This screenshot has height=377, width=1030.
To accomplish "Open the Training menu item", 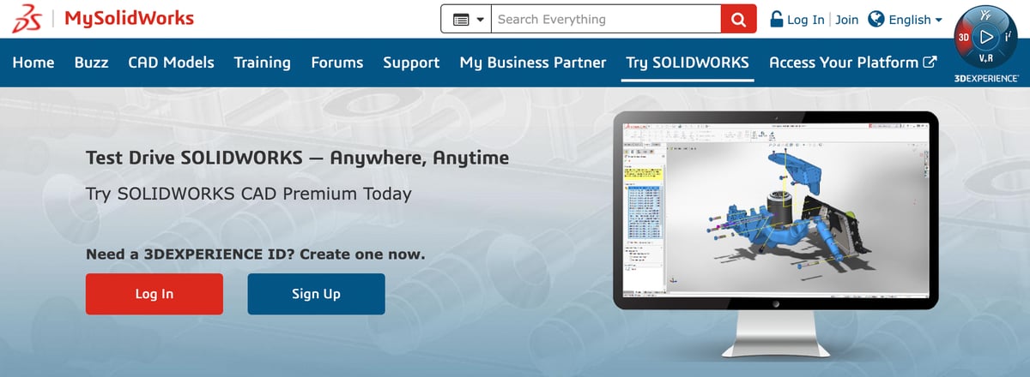I will click(262, 63).
